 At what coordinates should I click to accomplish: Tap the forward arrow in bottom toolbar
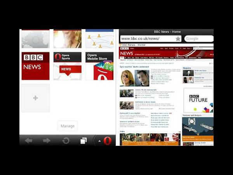point(47,140)
